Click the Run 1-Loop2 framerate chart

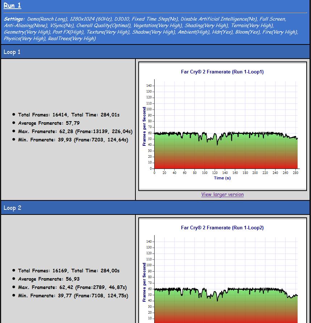tap(223, 271)
